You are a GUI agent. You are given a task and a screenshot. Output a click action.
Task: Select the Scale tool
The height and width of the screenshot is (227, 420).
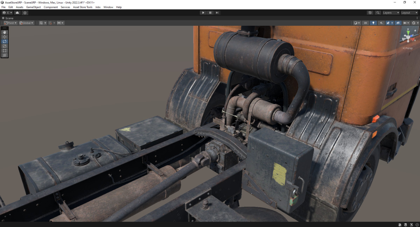4,46
